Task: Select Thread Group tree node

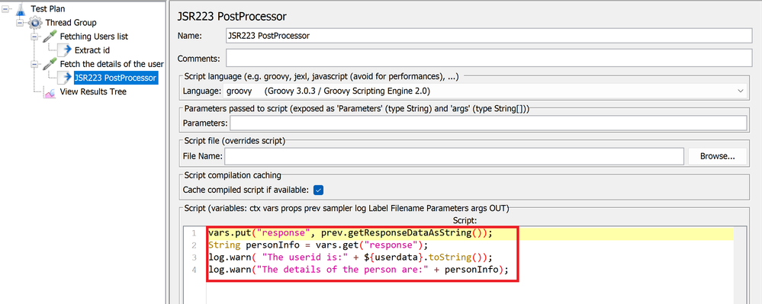Action: 71,23
